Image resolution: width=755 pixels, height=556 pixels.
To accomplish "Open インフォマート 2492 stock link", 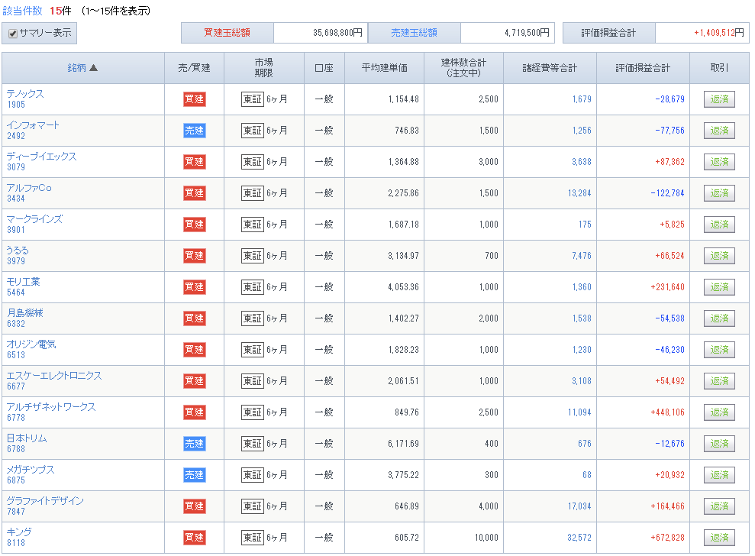I will pyautogui.click(x=33, y=130).
